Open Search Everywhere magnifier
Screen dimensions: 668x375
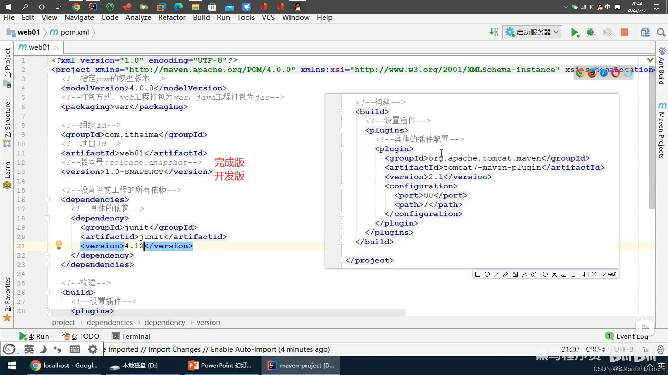point(661,32)
